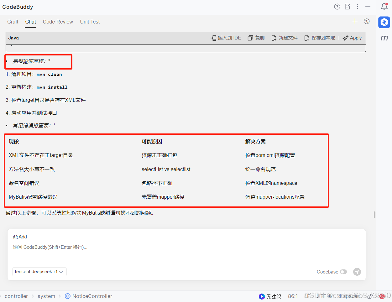Click the feedback edit icon in header
This screenshot has width=392, height=302.
tap(348, 7)
